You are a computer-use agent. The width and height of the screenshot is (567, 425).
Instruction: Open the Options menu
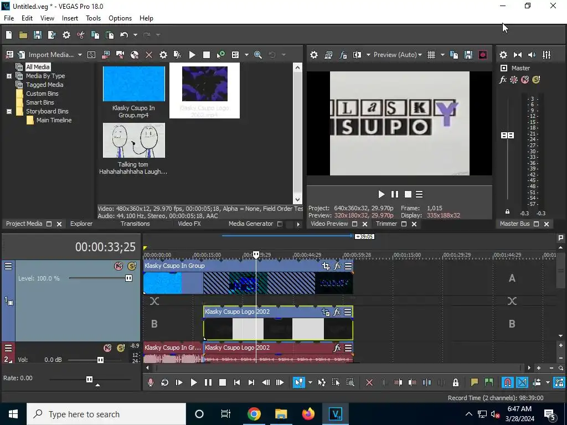point(120,18)
